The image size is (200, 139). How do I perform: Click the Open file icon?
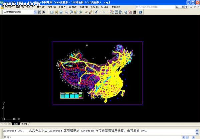(x=56, y=12)
